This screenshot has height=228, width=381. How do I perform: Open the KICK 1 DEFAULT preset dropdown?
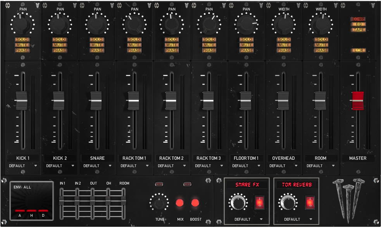[x=23, y=166]
